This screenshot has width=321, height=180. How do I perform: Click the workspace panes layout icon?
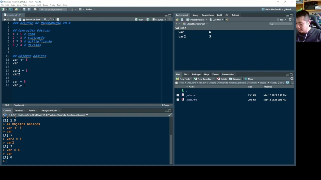tap(80, 9)
